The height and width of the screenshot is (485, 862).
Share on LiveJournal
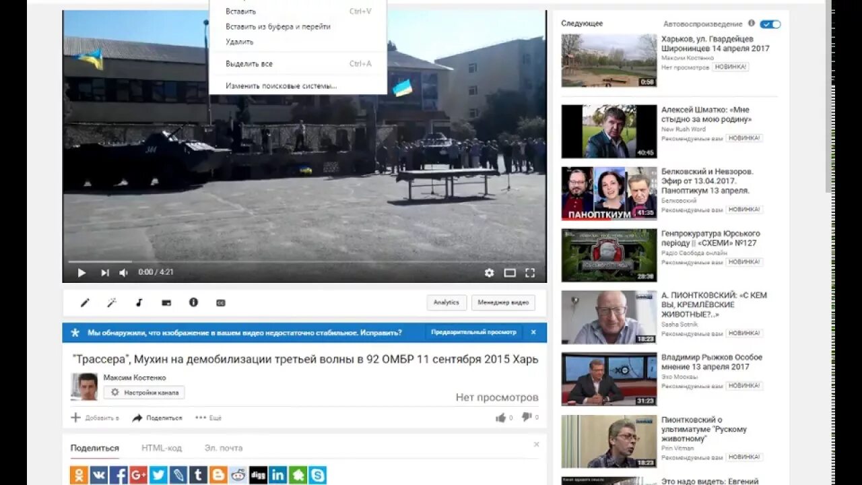pos(178,475)
